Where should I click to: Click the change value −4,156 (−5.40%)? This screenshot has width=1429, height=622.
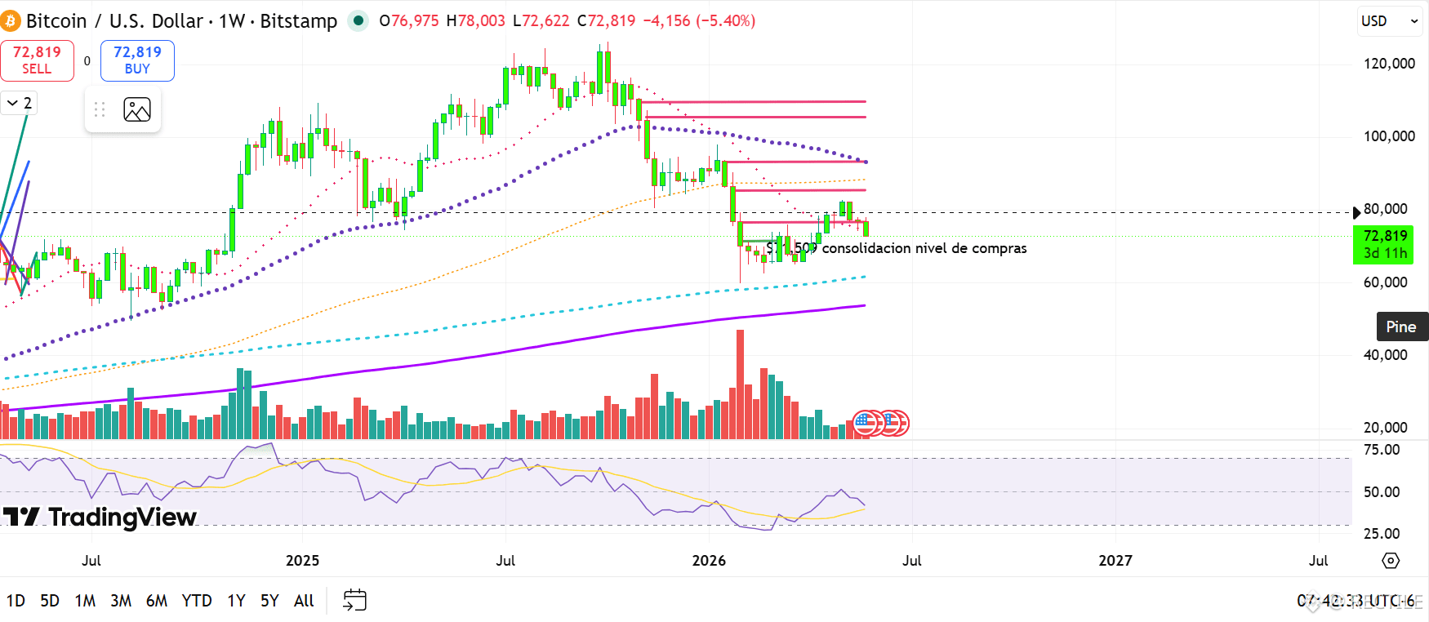[x=699, y=21]
